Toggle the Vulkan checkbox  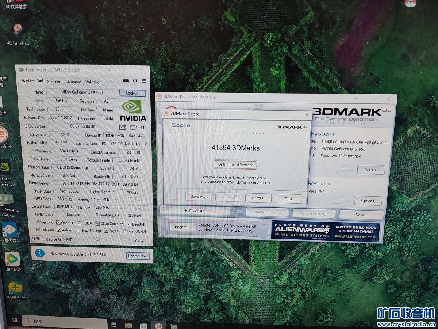(59, 230)
